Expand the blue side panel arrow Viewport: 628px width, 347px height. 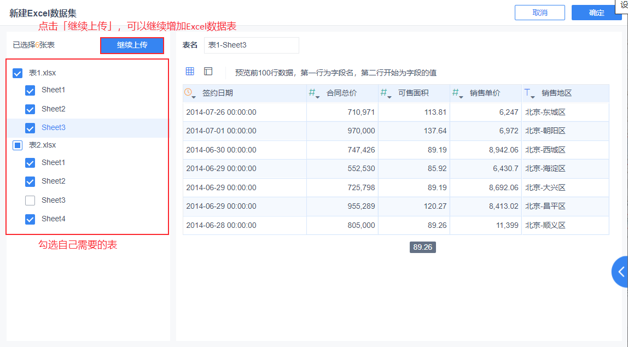coord(621,272)
